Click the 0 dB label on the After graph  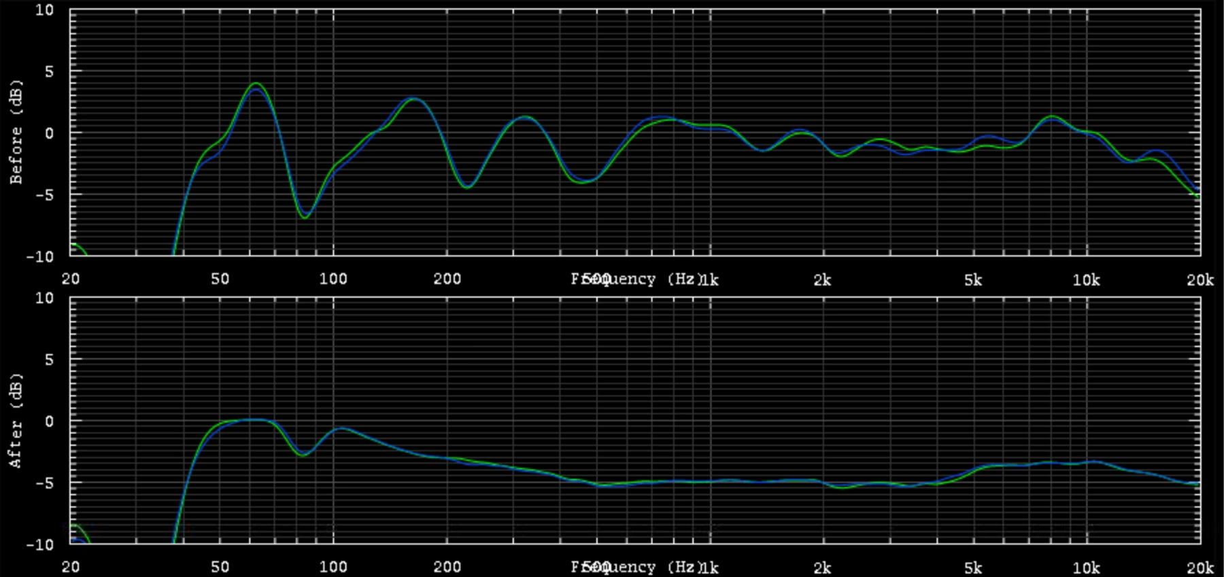pyautogui.click(x=49, y=421)
